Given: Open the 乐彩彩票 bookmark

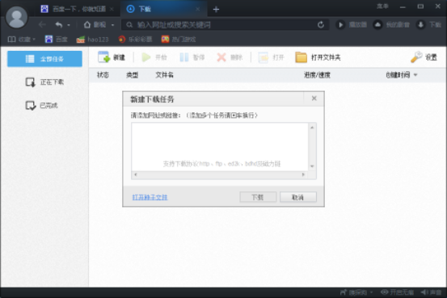Looking at the screenshot, I should [x=135, y=40].
